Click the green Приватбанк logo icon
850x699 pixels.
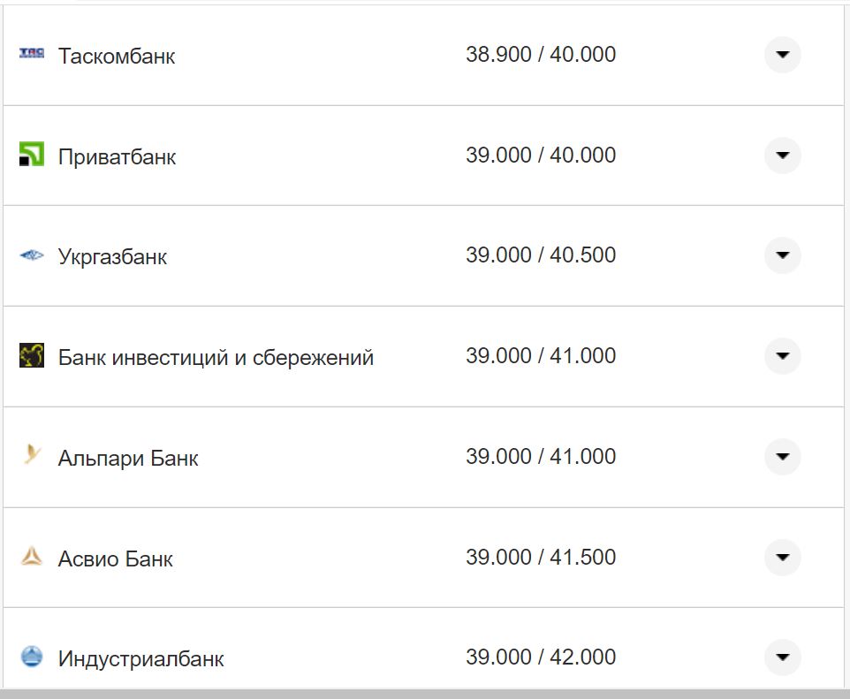pos(32,155)
